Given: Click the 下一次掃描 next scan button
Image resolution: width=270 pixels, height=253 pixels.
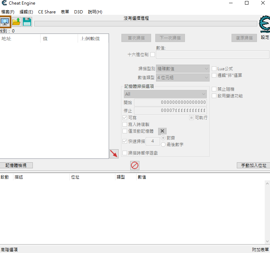Looking at the screenshot, I should (170, 38).
